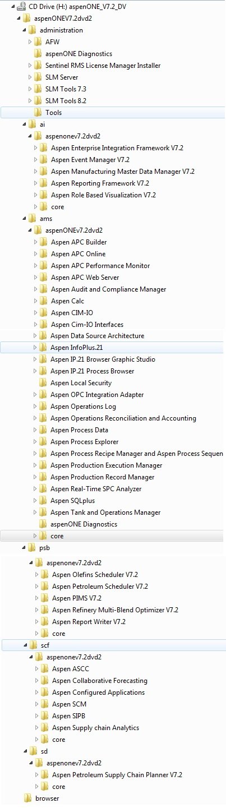Expand Aspen APC Builder subfolder arrow
Viewport: 226px width, 808px height.
pos(35,242)
